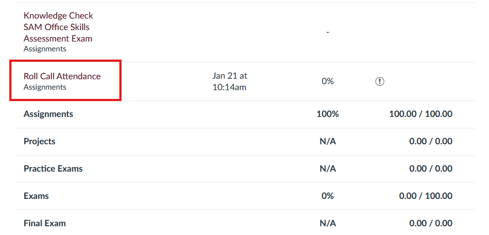Click the 0% percentage for Exams group
Image resolution: width=489 pixels, height=235 pixels.
[327, 196]
